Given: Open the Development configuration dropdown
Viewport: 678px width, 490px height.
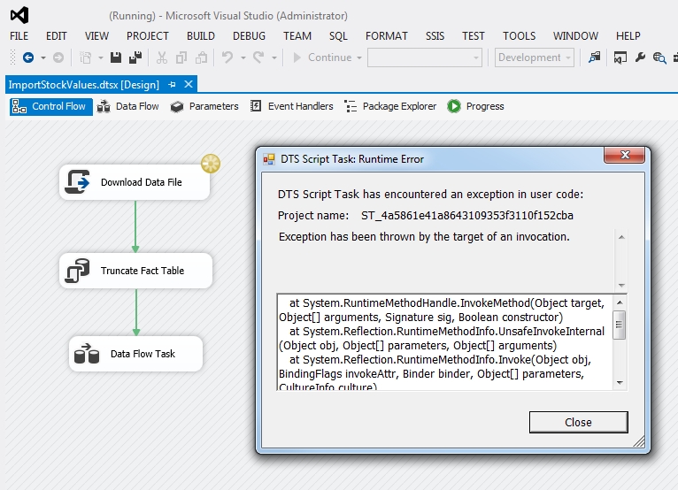Looking at the screenshot, I should point(534,57).
